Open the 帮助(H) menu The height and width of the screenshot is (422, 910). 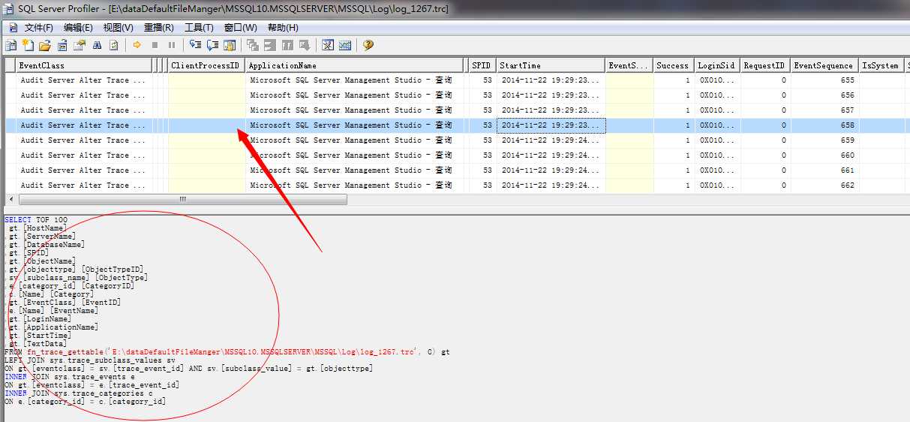click(x=282, y=28)
